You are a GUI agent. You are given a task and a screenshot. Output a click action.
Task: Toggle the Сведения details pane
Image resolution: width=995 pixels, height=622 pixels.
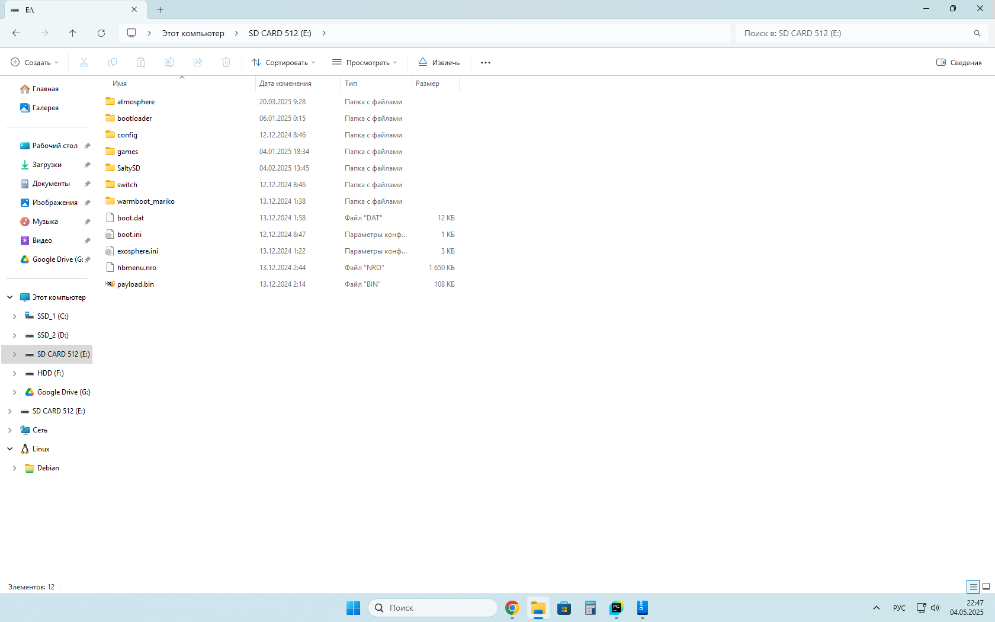pyautogui.click(x=959, y=63)
